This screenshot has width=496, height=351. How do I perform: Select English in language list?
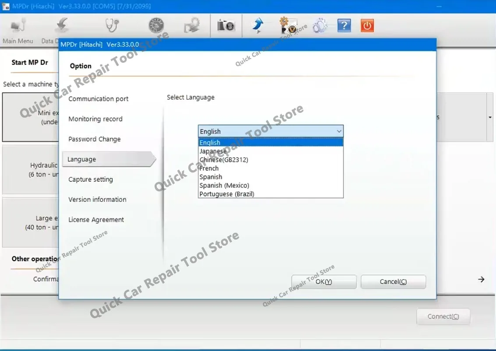[x=271, y=143]
